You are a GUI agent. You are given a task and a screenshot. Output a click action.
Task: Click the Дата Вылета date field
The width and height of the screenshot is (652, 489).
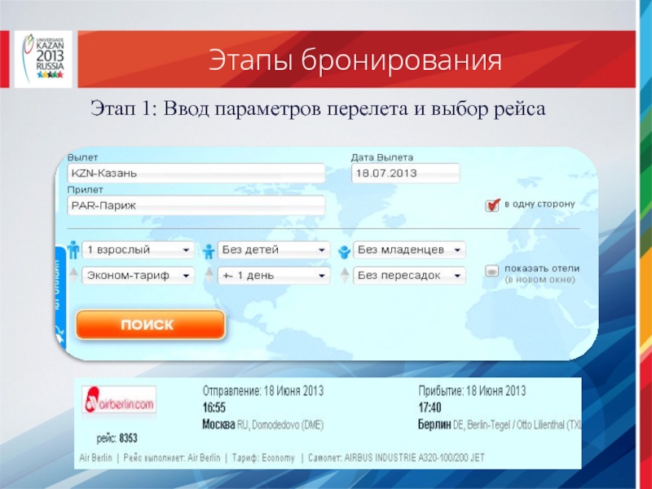[x=405, y=174]
